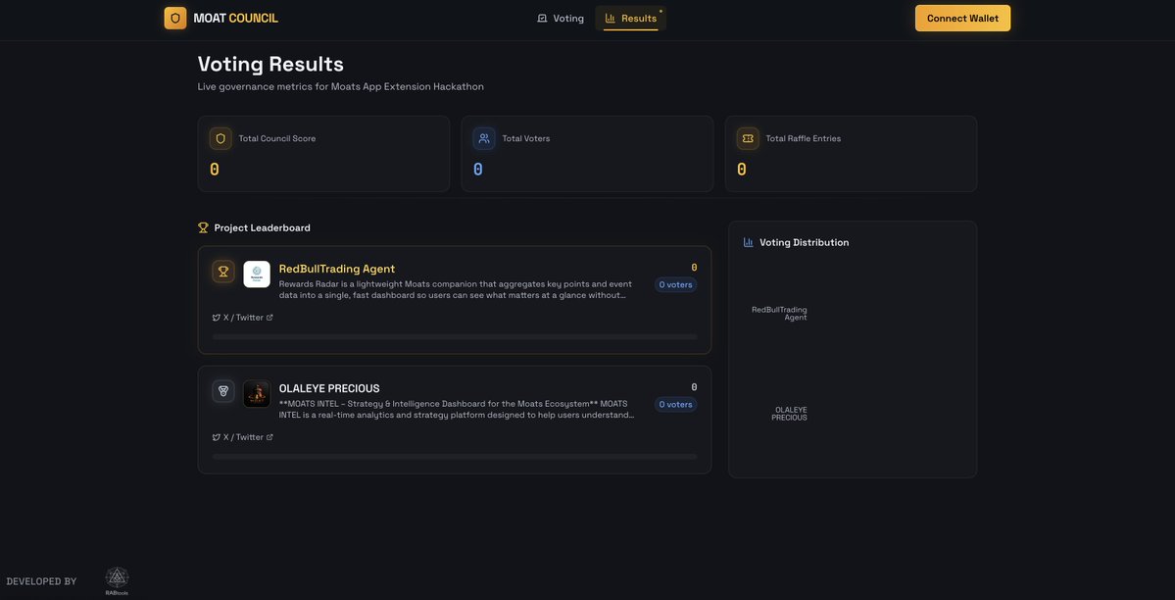Click the Voting Distribution bar chart icon
Viewport: 1175px width, 600px height.
tap(748, 242)
